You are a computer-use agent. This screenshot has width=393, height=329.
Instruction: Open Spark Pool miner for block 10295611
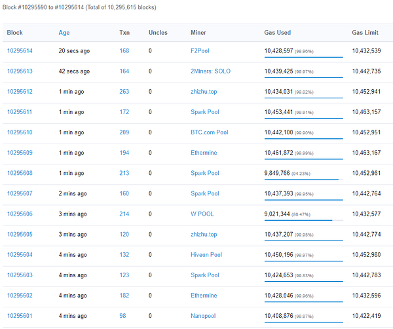point(205,112)
